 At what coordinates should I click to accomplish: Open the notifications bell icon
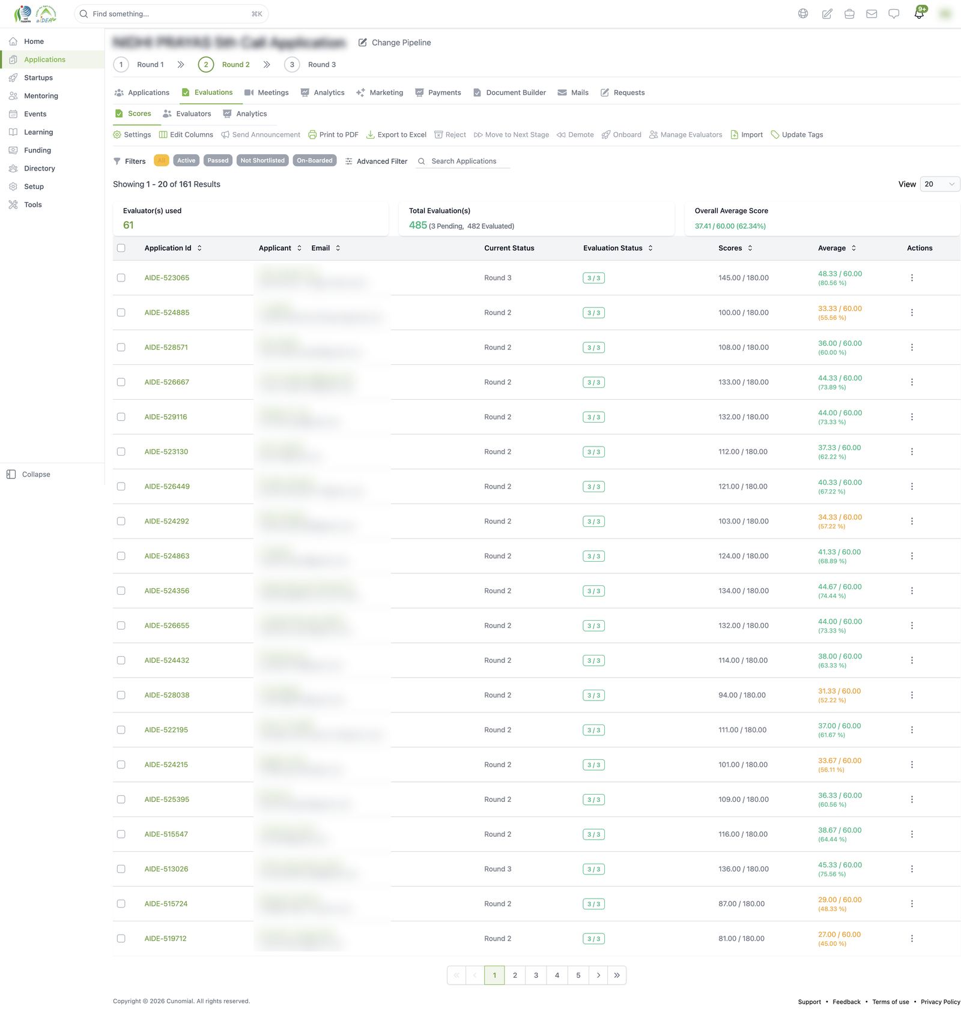pos(919,14)
